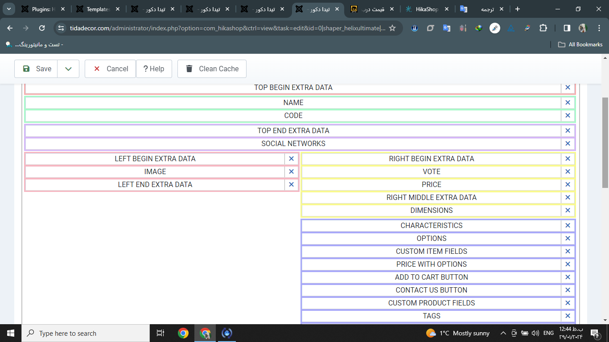609x342 pixels.
Task: Reload the page with the refresh icon
Action: pyautogui.click(x=42, y=28)
